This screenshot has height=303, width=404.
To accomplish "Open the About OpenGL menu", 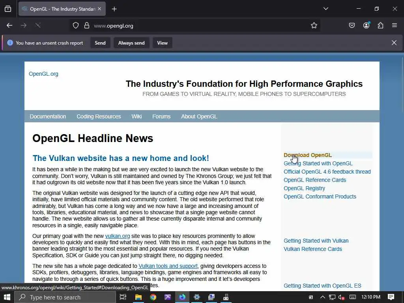I will pyautogui.click(x=199, y=116).
